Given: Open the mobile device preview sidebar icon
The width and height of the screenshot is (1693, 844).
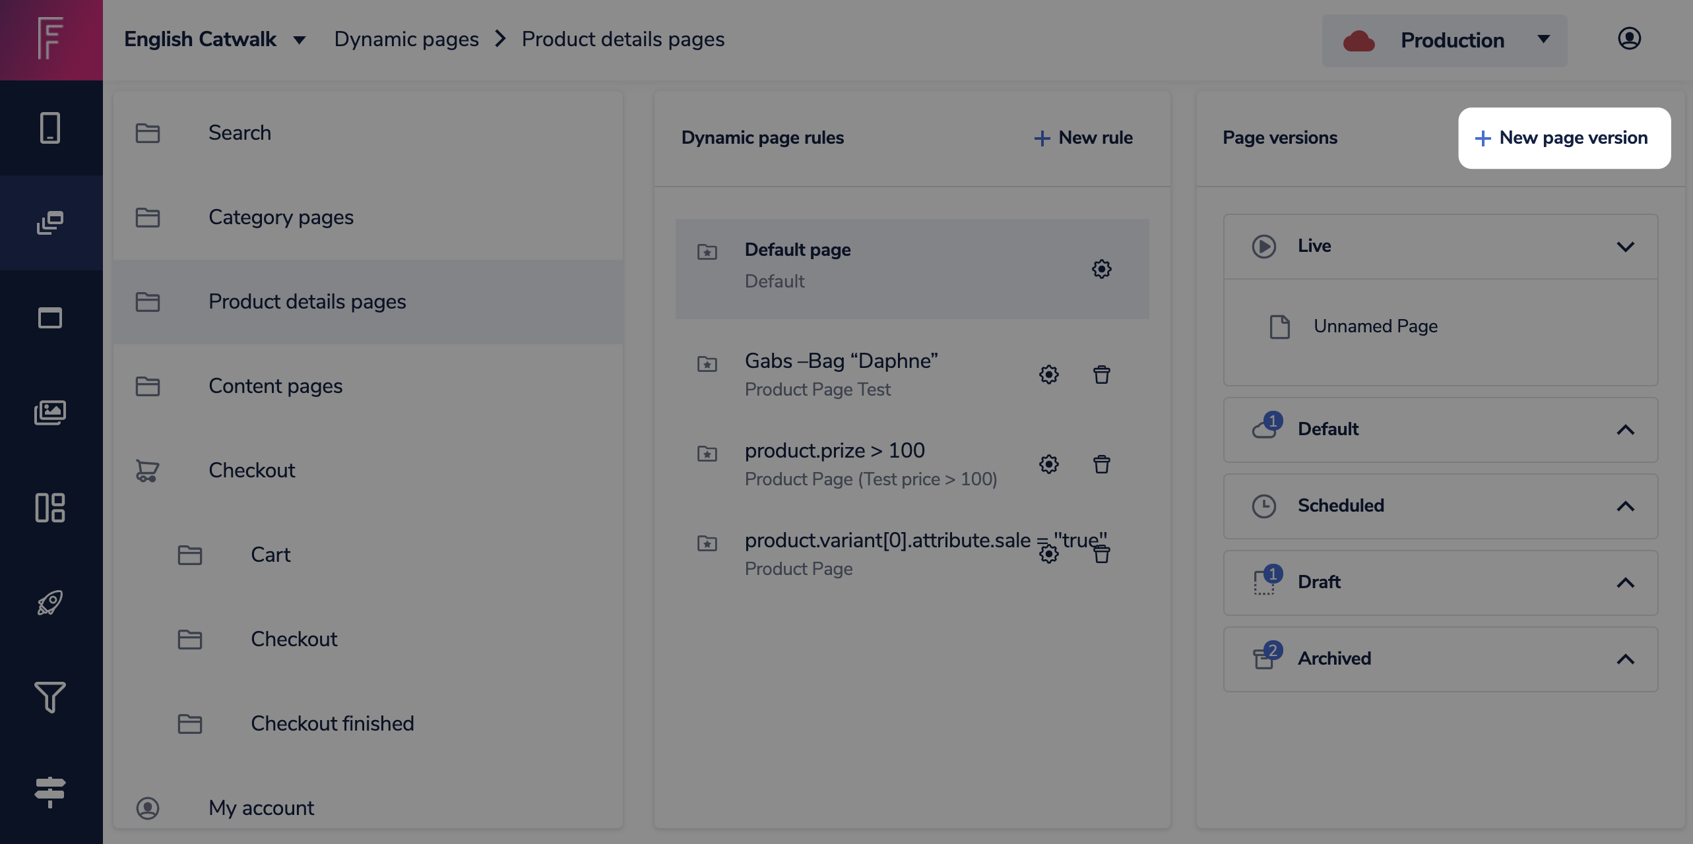Looking at the screenshot, I should 51,128.
